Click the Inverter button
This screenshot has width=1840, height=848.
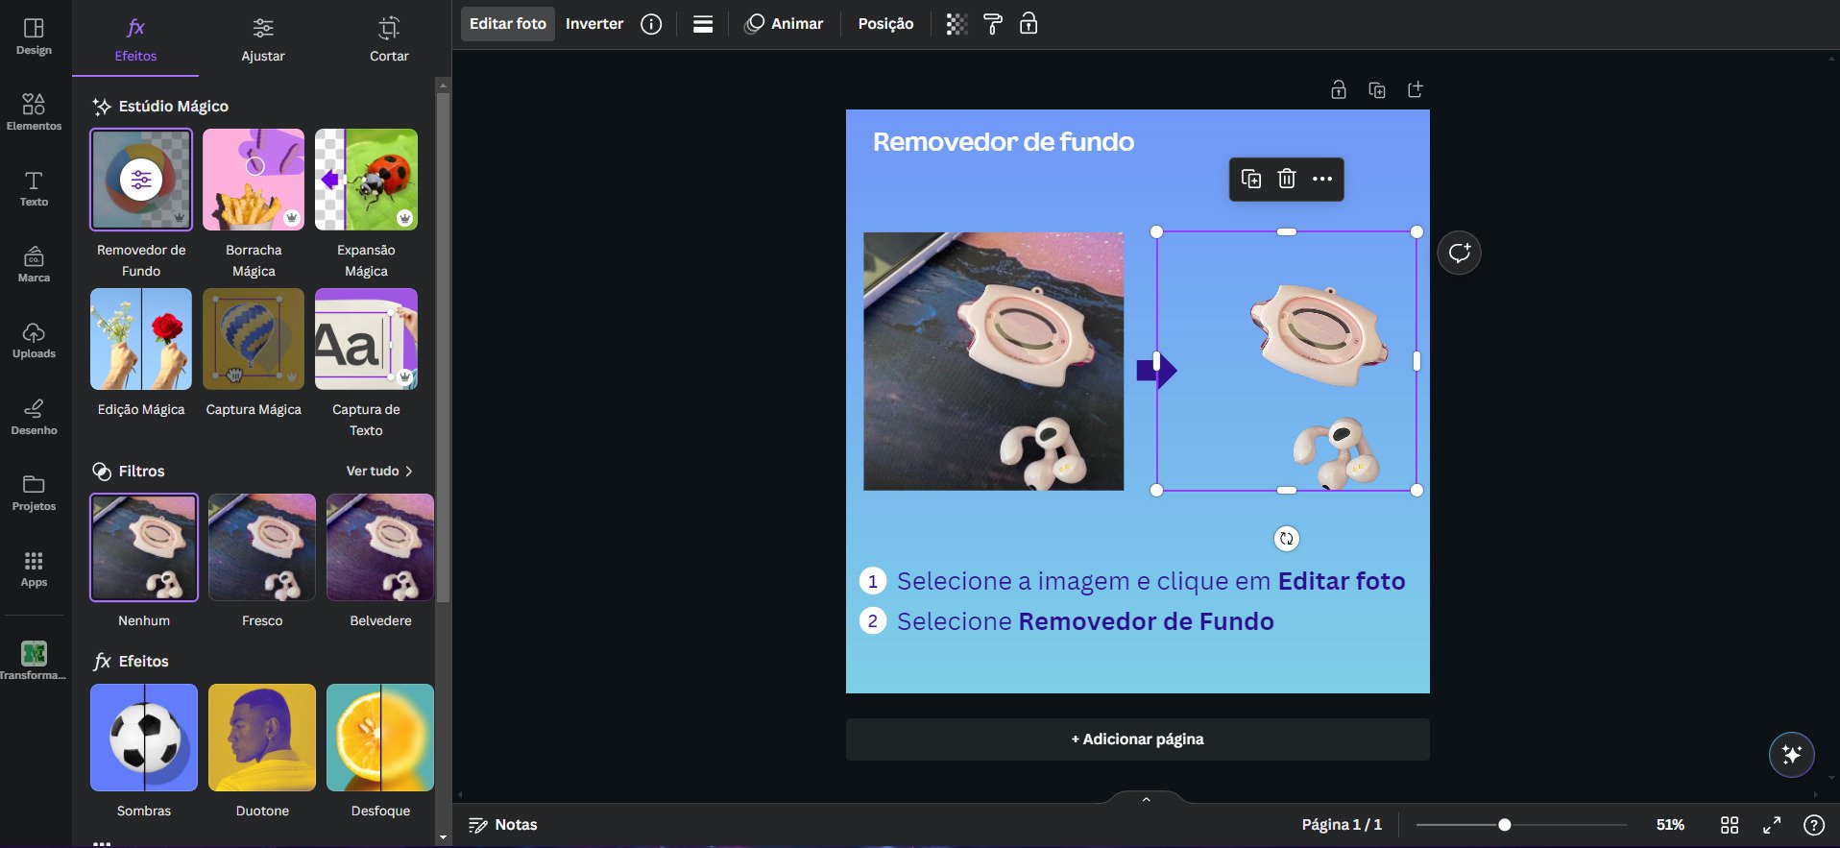point(594,24)
